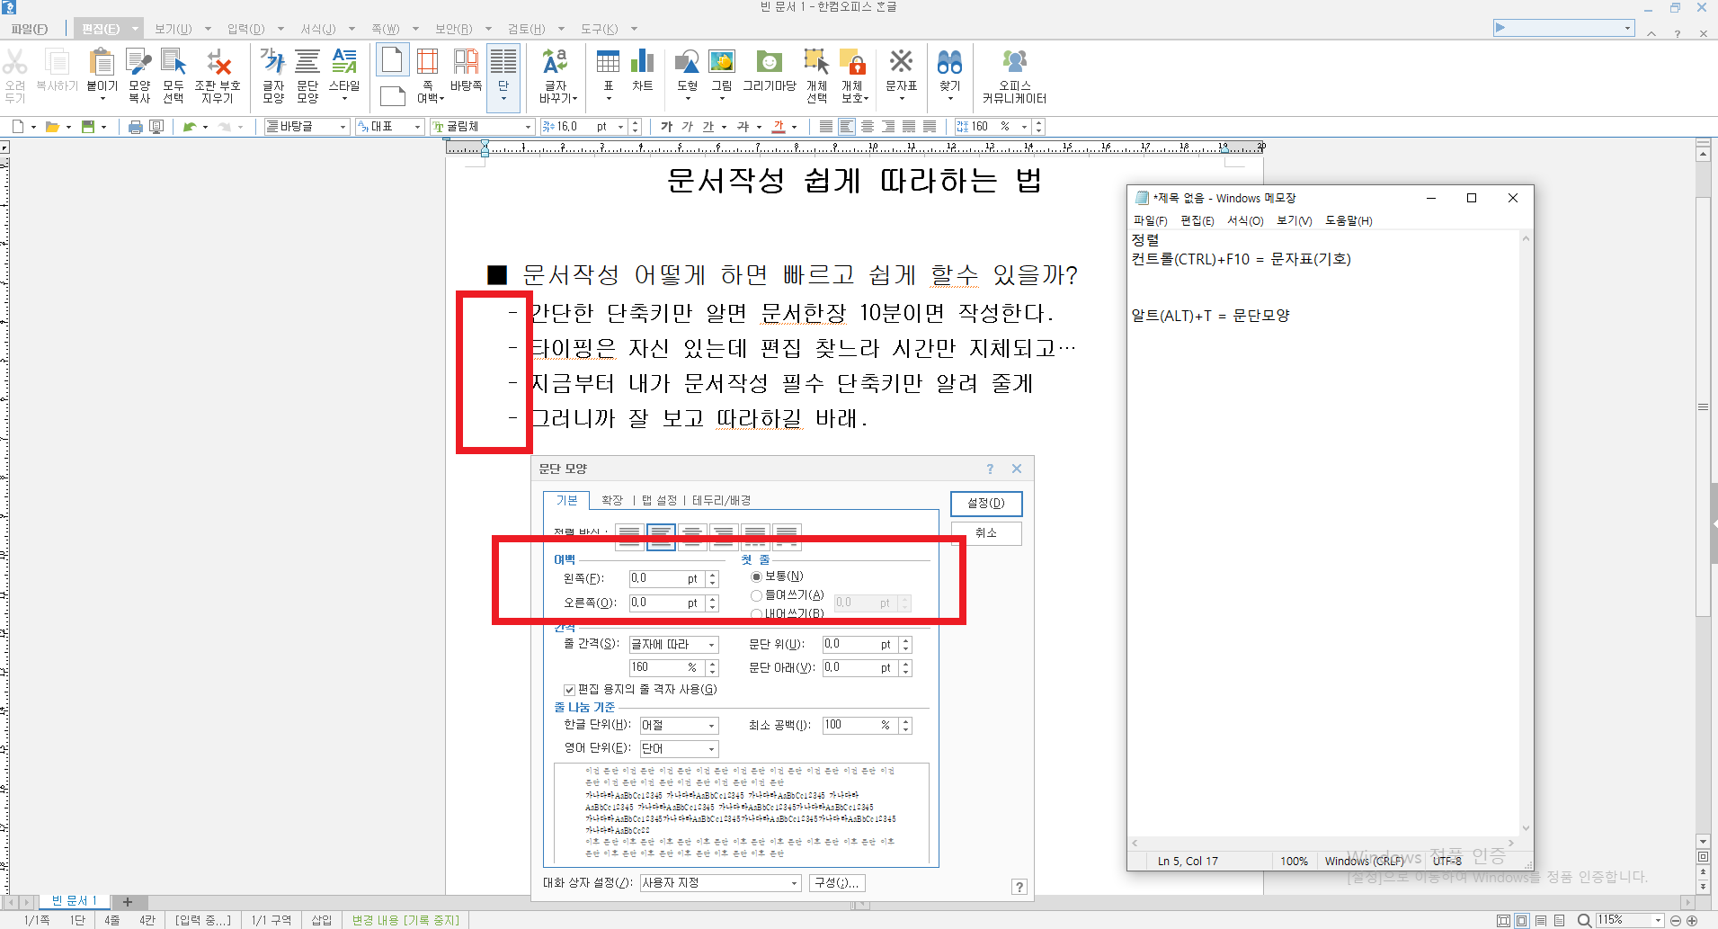The width and height of the screenshot is (1718, 929).
Task: Click the save disk icon in quick toolbar
Action: [x=88, y=127]
